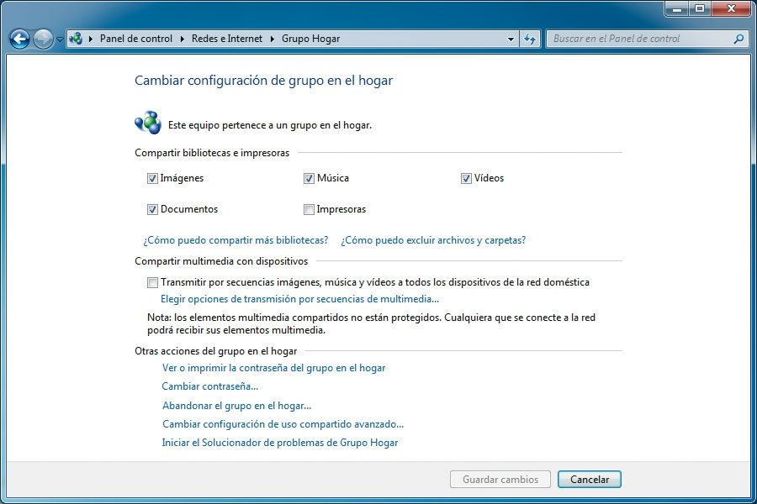The image size is (757, 504).
Task: Click the Control Panel icon in address bar
Action: [x=76, y=39]
